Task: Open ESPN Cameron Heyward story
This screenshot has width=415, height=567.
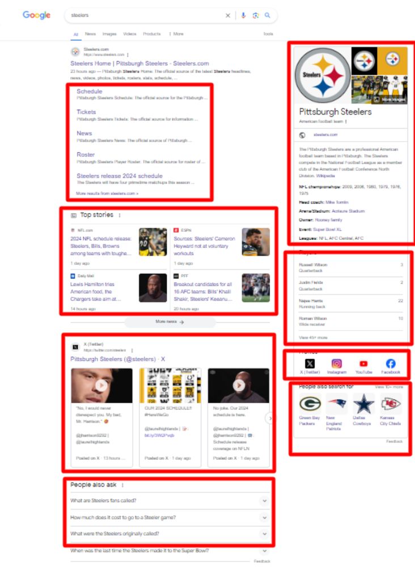Action: [204, 246]
